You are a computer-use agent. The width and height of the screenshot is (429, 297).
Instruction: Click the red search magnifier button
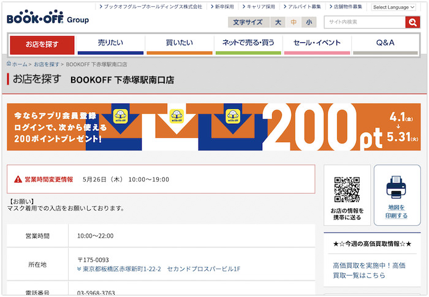[412, 22]
